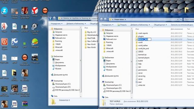194x109 pixels.
Task: Open Counter-Strike Source desktop shortcut
Action: (x=35, y=29)
